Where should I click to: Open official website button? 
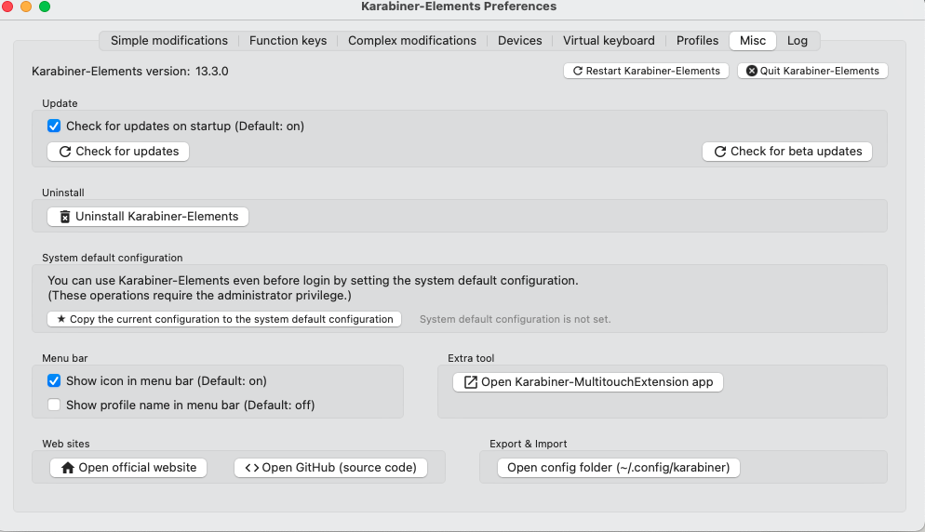coord(128,468)
